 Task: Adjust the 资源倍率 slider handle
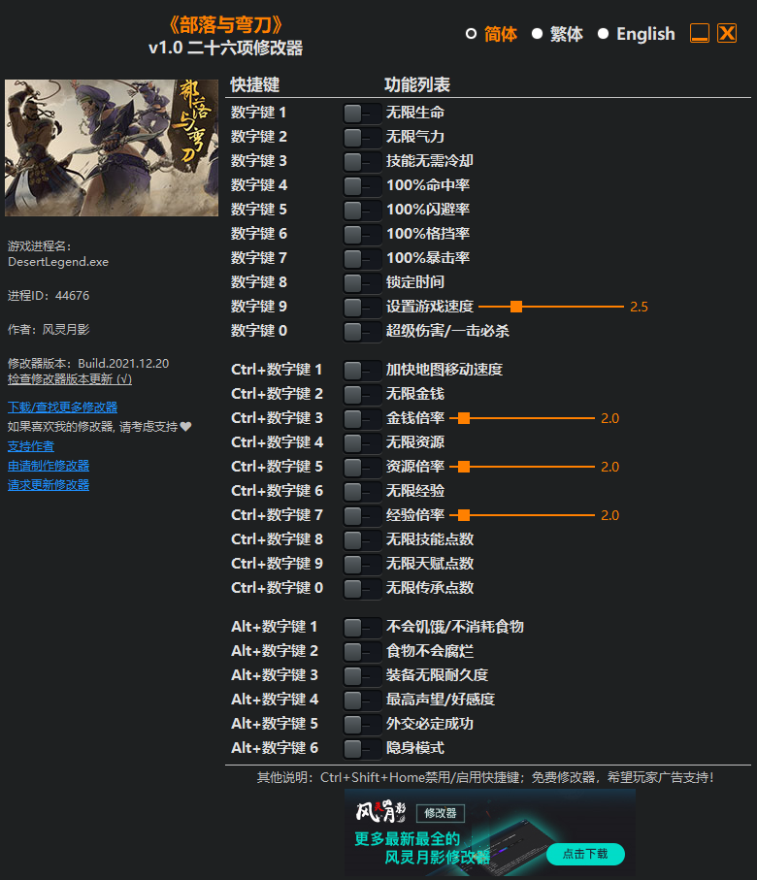pos(463,467)
